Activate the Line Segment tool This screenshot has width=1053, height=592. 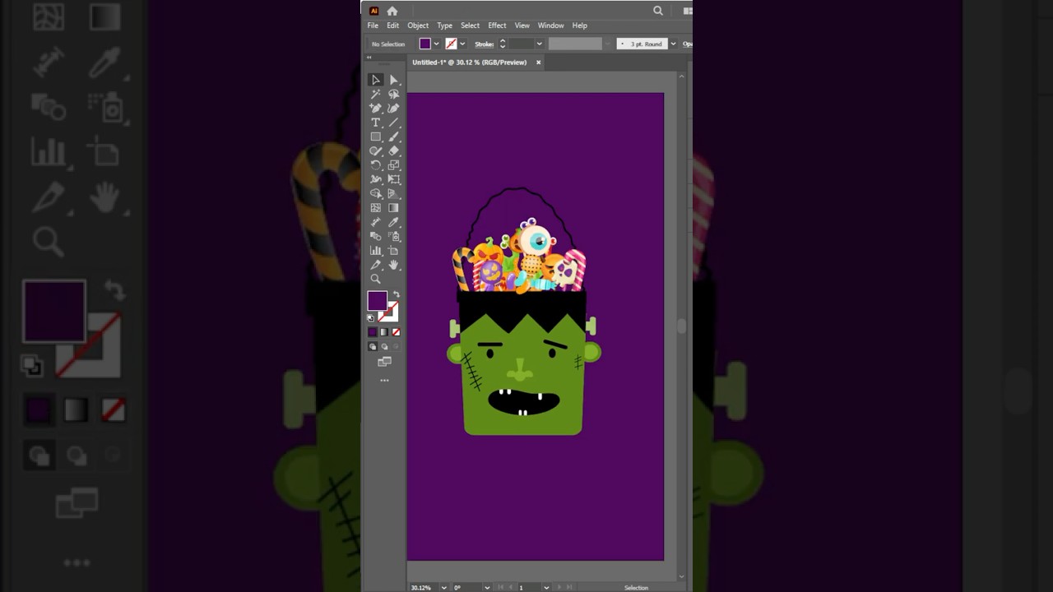point(394,123)
